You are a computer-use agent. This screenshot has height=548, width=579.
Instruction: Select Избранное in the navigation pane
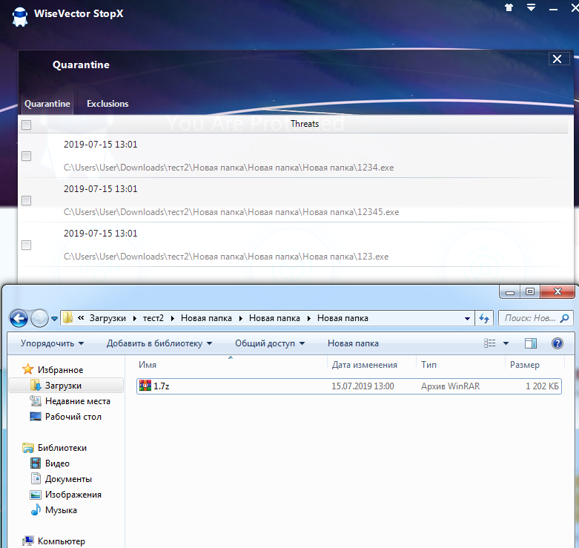[60, 370]
